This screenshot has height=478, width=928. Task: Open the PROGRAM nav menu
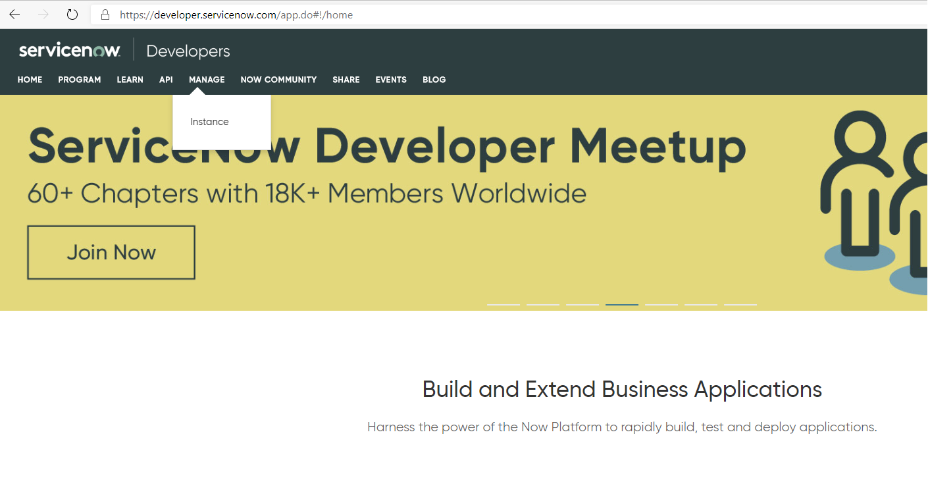[80, 80]
